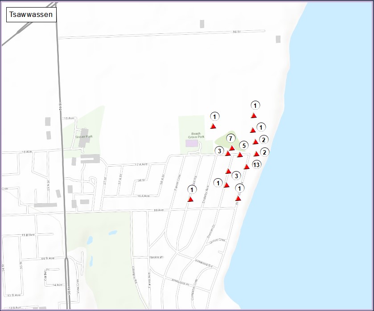
Task: Click the 15 B Ave street label
Action: click(28, 235)
